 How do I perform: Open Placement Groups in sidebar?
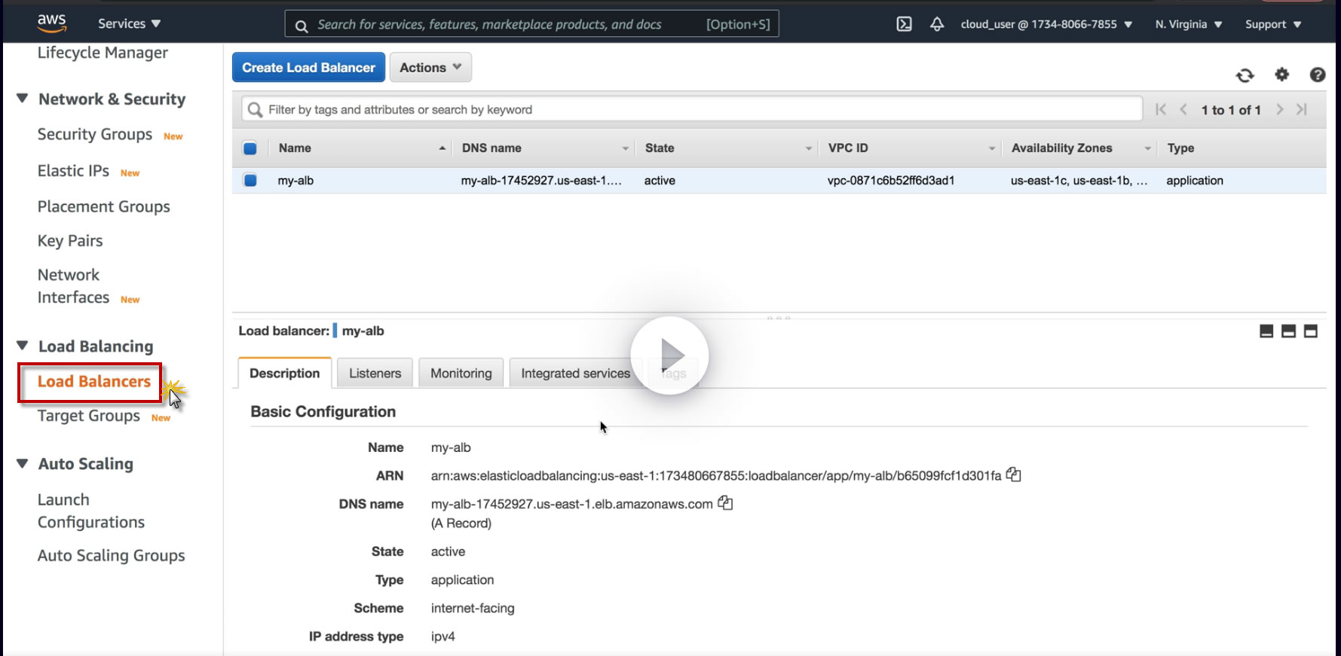coord(104,206)
